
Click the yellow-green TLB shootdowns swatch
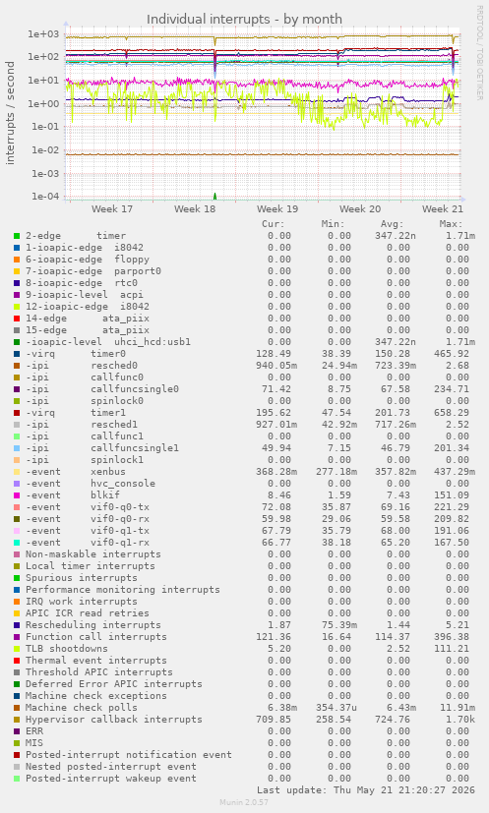click(17, 649)
